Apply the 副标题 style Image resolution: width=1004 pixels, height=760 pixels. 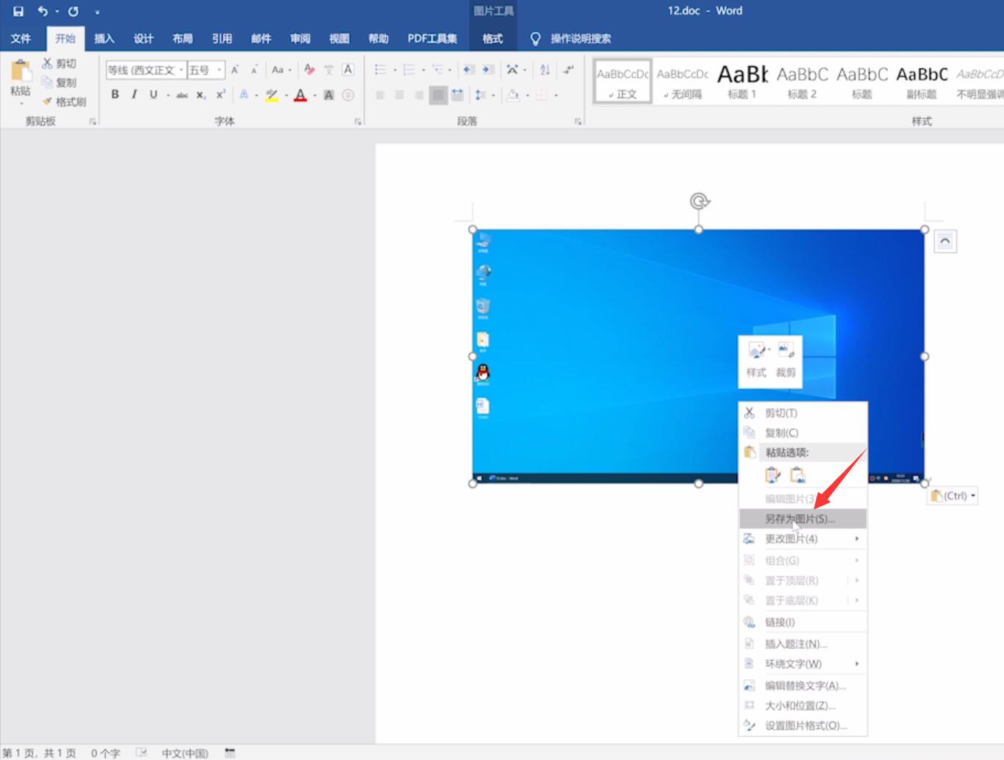click(x=922, y=82)
